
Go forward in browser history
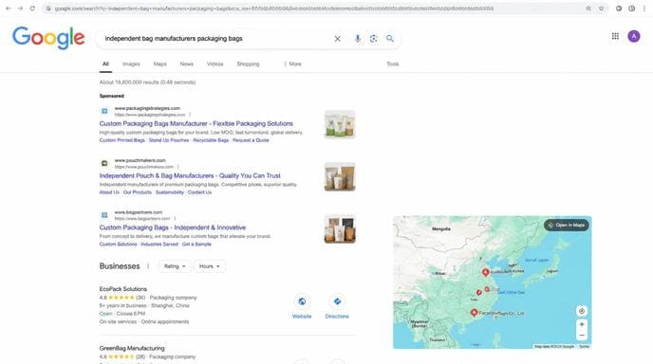click(20, 9)
